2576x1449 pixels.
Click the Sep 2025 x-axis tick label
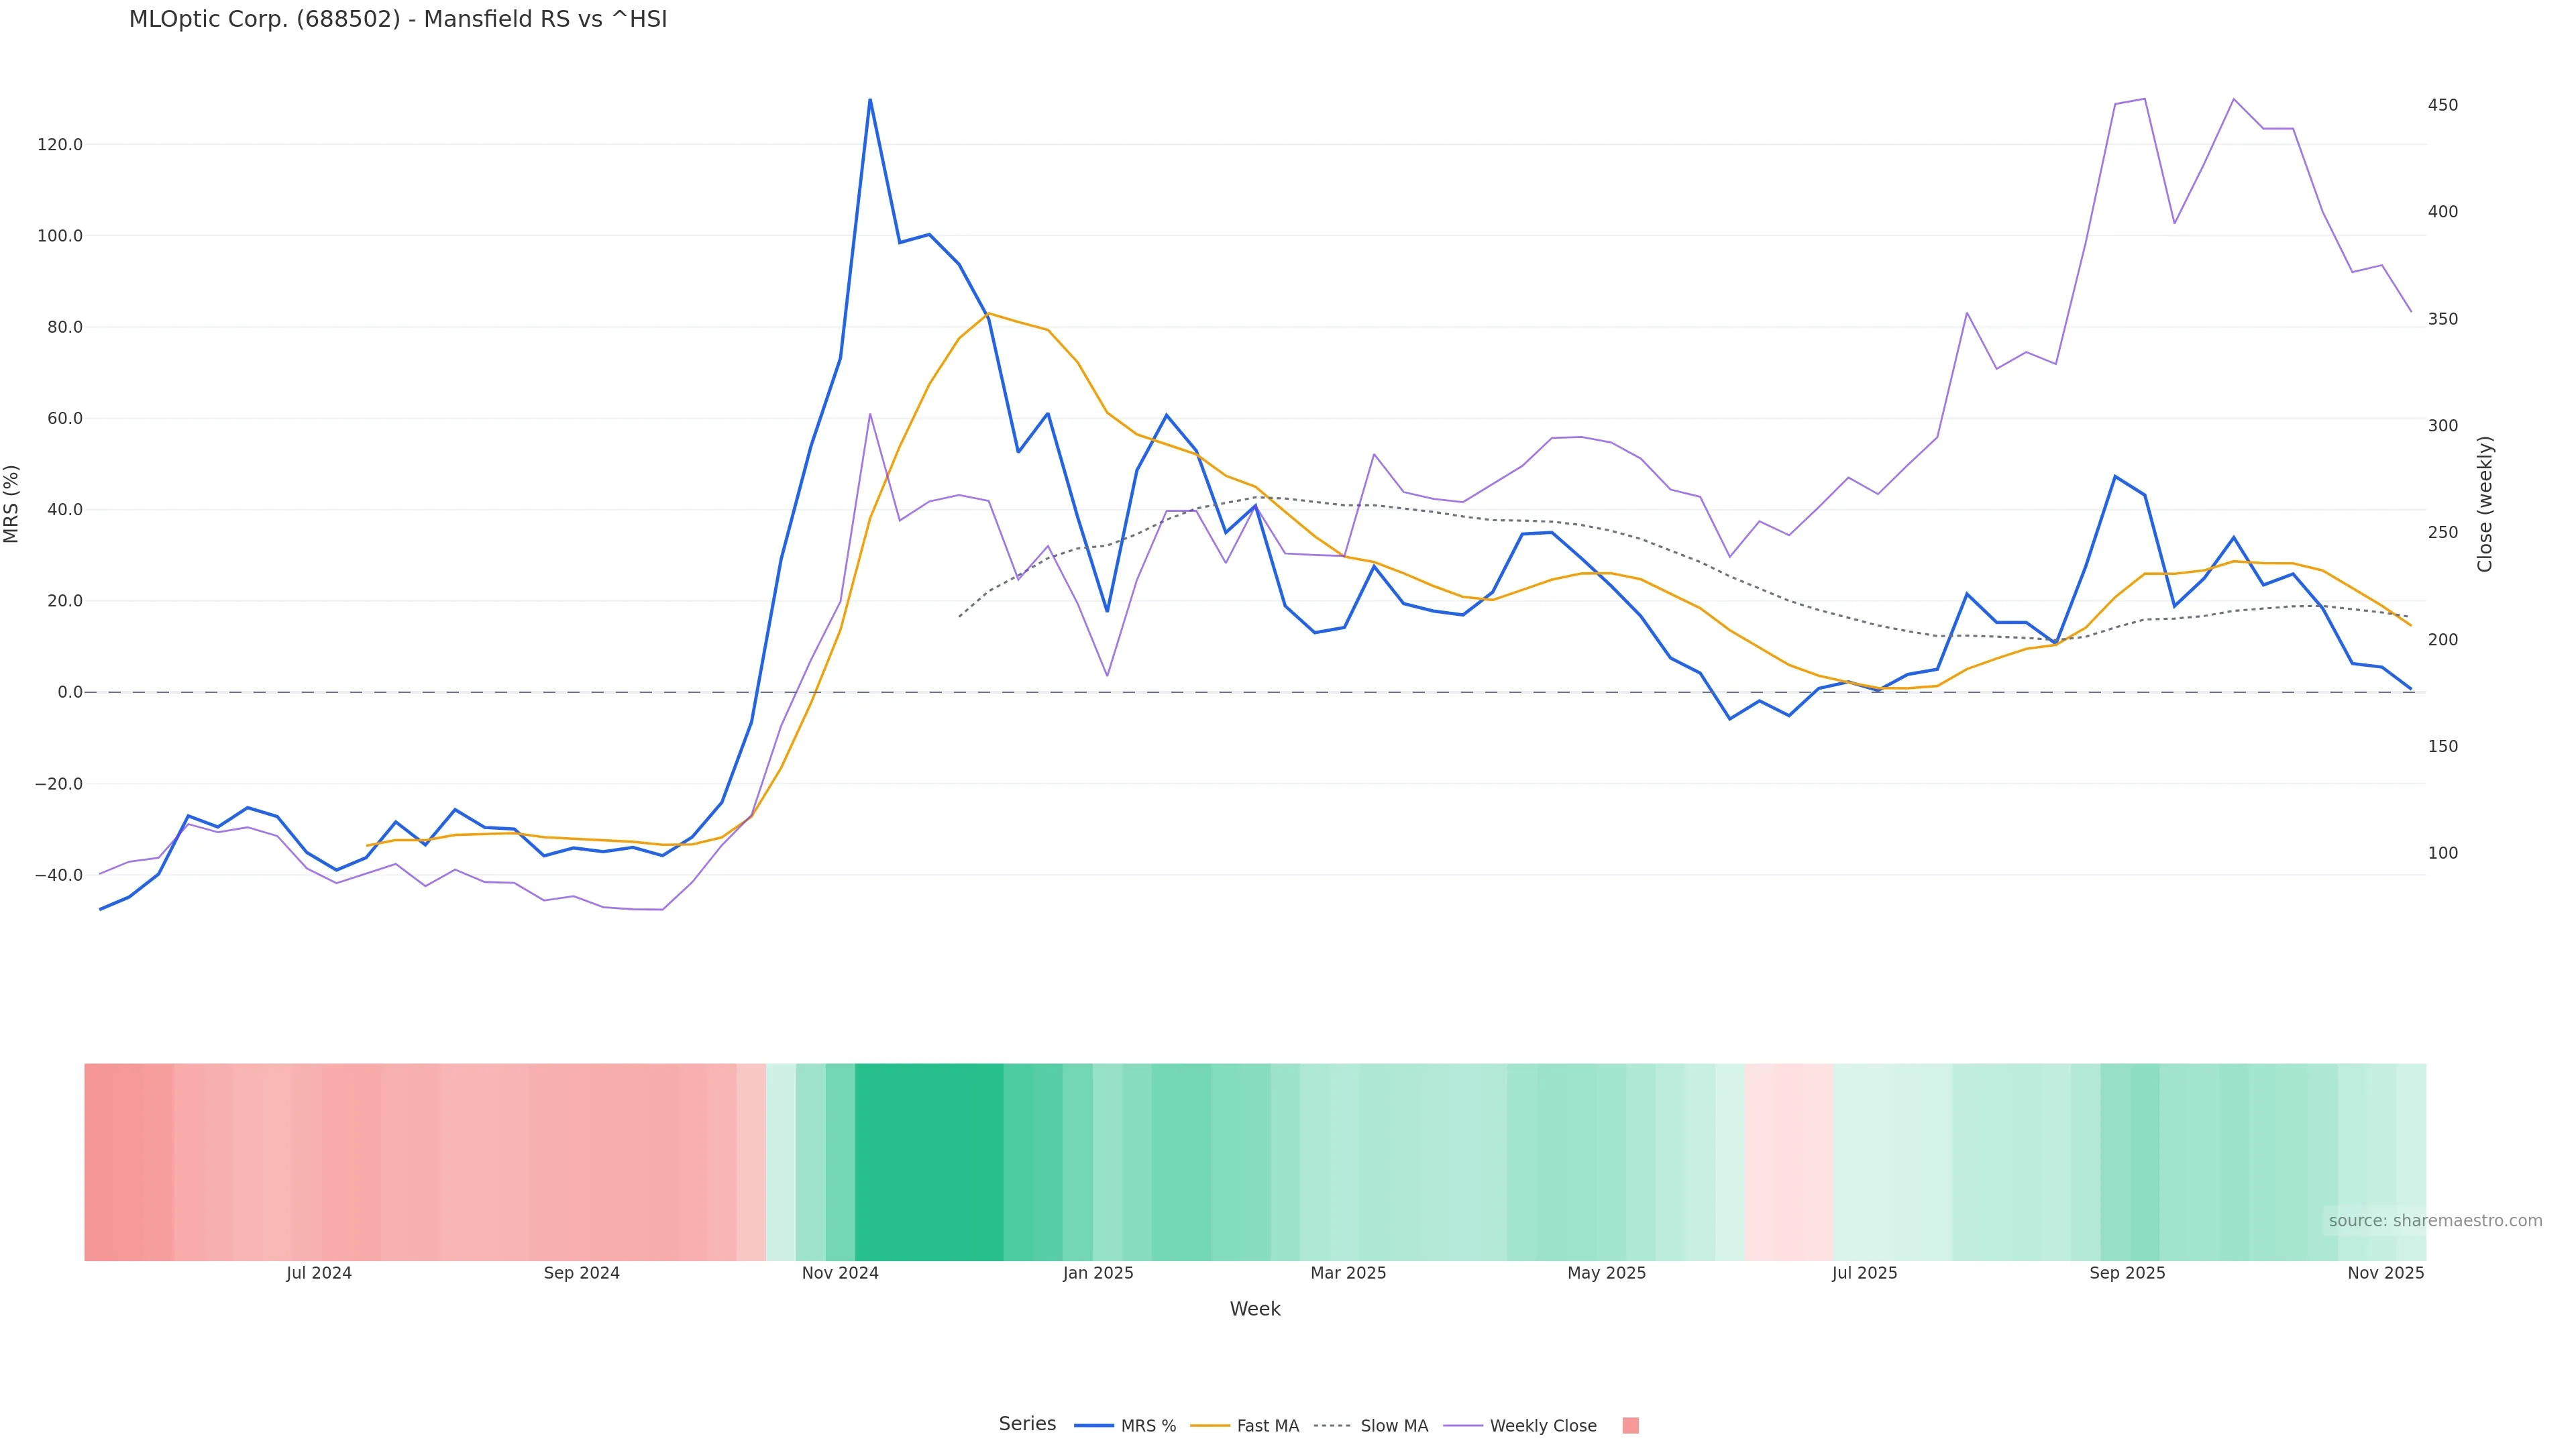coord(2127,1273)
